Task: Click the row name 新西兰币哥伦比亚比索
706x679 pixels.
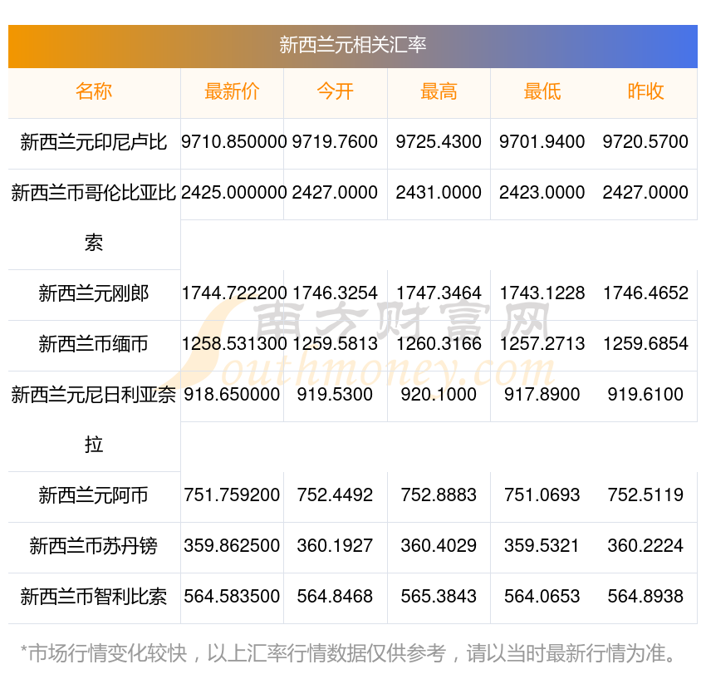Action: point(94,218)
